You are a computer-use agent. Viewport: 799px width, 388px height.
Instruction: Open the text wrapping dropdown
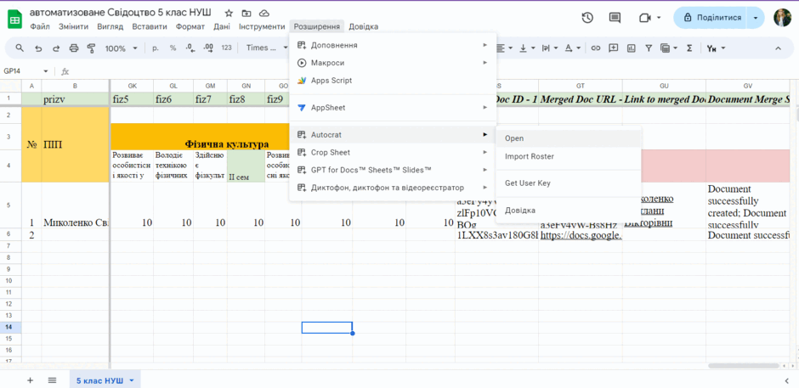549,48
